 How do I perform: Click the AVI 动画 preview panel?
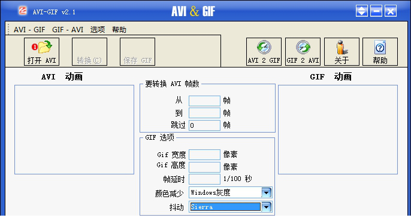74,130
